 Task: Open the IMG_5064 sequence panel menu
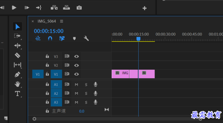pos(61,21)
